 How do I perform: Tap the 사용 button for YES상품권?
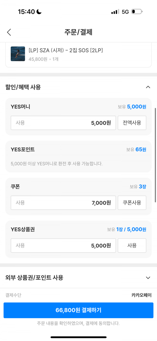(132, 245)
